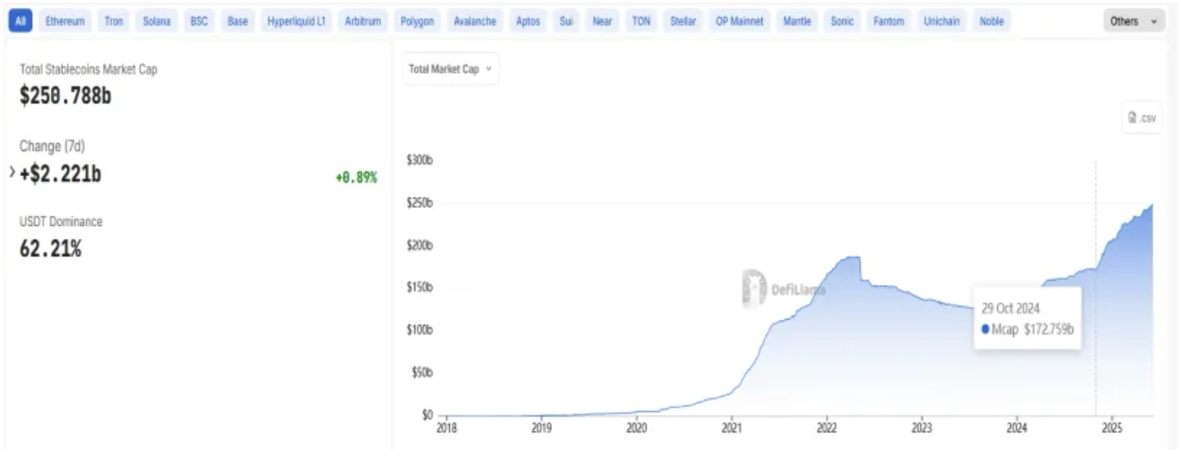1181x474 pixels.
Task: Open the Others chains dropdown
Action: pyautogui.click(x=1134, y=22)
